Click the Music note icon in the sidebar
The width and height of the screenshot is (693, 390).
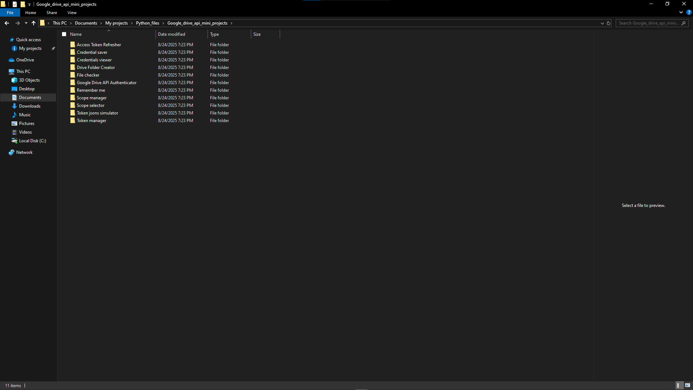(x=14, y=115)
